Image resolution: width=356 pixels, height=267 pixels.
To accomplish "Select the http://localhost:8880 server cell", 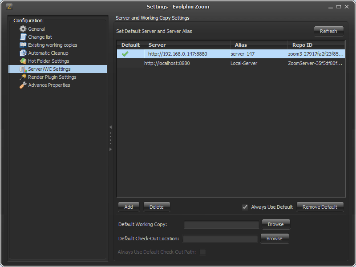I will [x=187, y=63].
